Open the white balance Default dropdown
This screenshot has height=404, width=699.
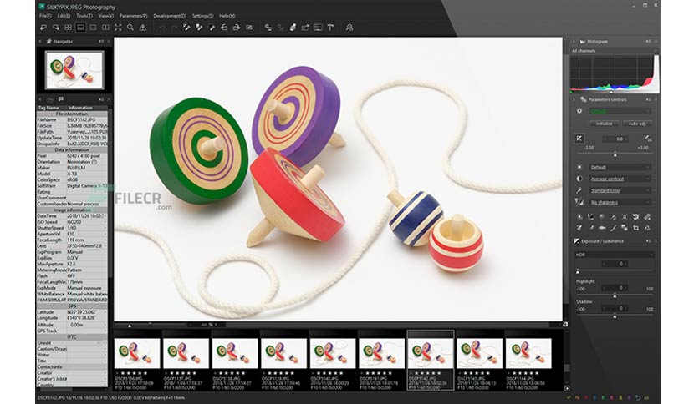coord(620,167)
